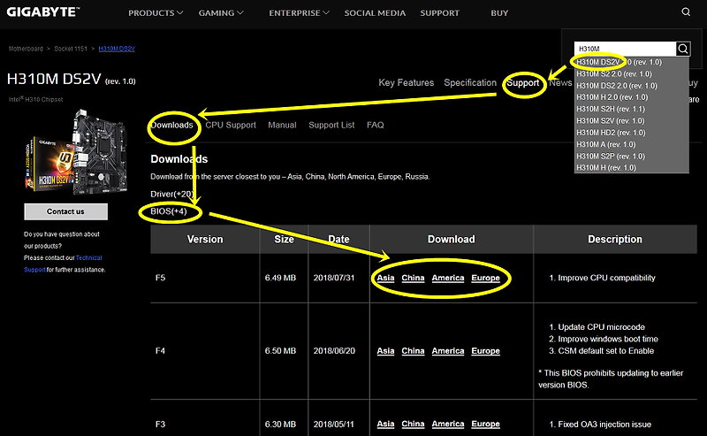Click the Date column header
Image resolution: width=707 pixels, height=436 pixels.
pos(338,239)
